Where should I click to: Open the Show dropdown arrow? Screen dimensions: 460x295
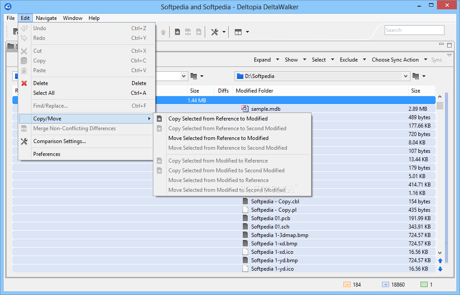click(x=304, y=59)
